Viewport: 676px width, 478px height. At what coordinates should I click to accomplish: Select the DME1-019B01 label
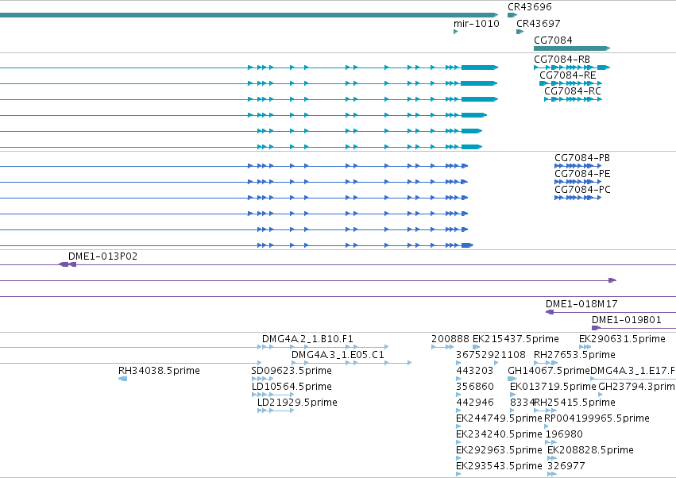pyautogui.click(x=627, y=320)
